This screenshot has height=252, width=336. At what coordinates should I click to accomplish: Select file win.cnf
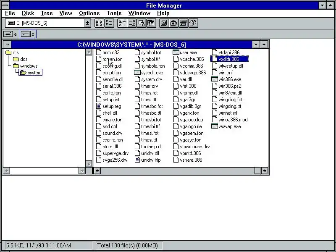coord(226,73)
